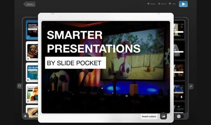The width and height of the screenshot is (211, 125).
Task: Select the pencil edit icon on right edge
Action: [191, 86]
